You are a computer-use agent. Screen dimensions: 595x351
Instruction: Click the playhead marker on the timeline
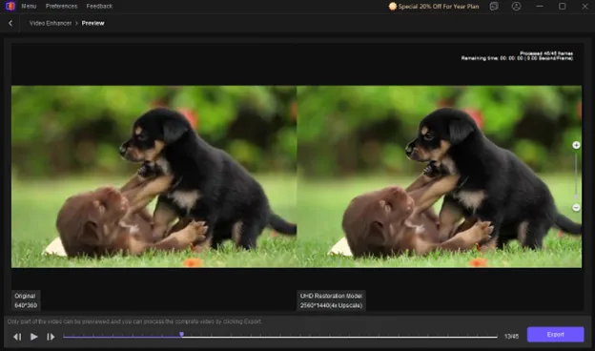click(x=182, y=334)
